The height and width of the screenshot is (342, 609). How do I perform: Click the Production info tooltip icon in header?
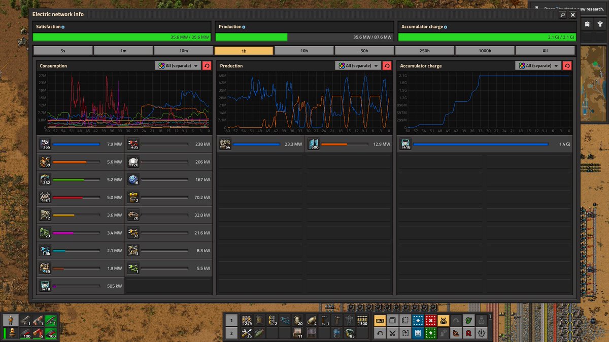click(x=244, y=27)
